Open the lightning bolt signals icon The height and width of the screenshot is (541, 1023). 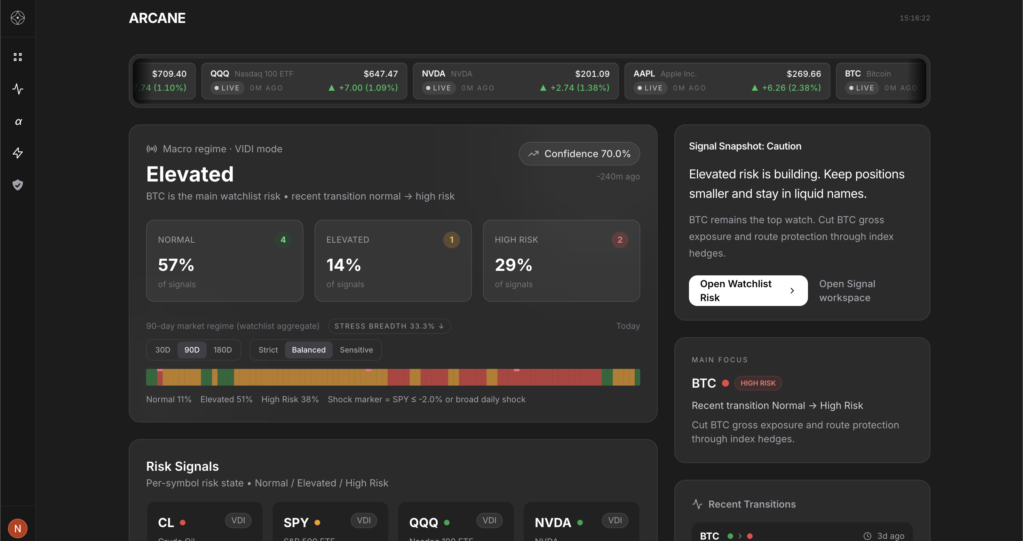(17, 153)
